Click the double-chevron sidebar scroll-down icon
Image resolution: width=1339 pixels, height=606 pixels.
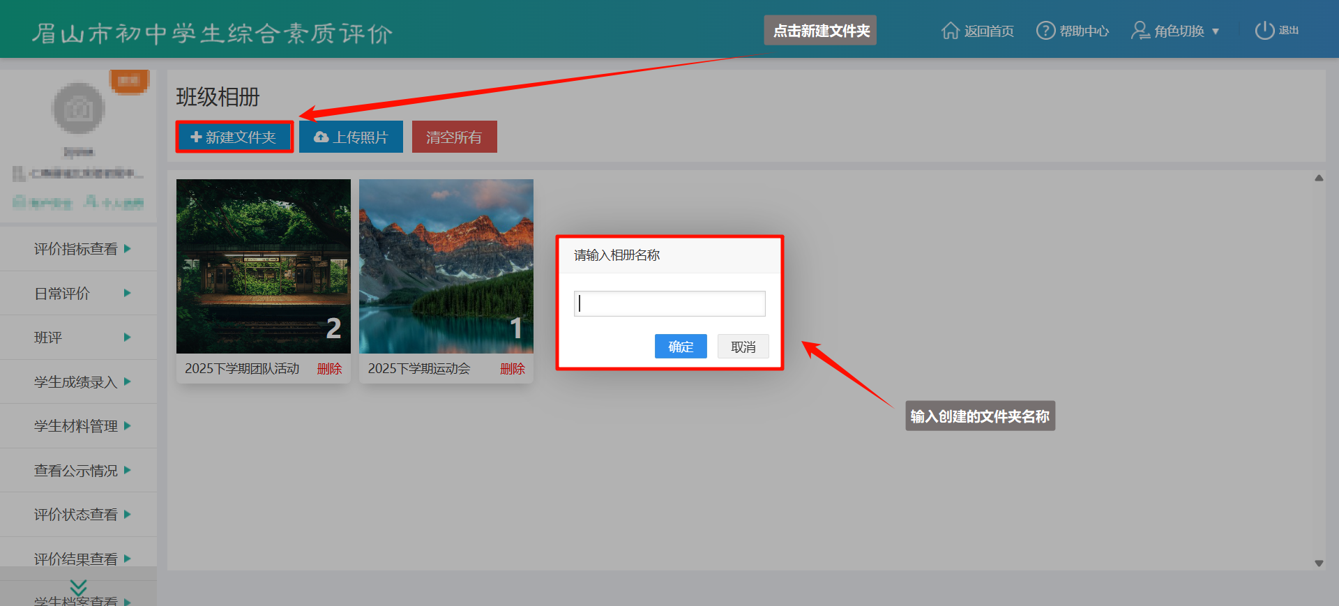pos(79,587)
